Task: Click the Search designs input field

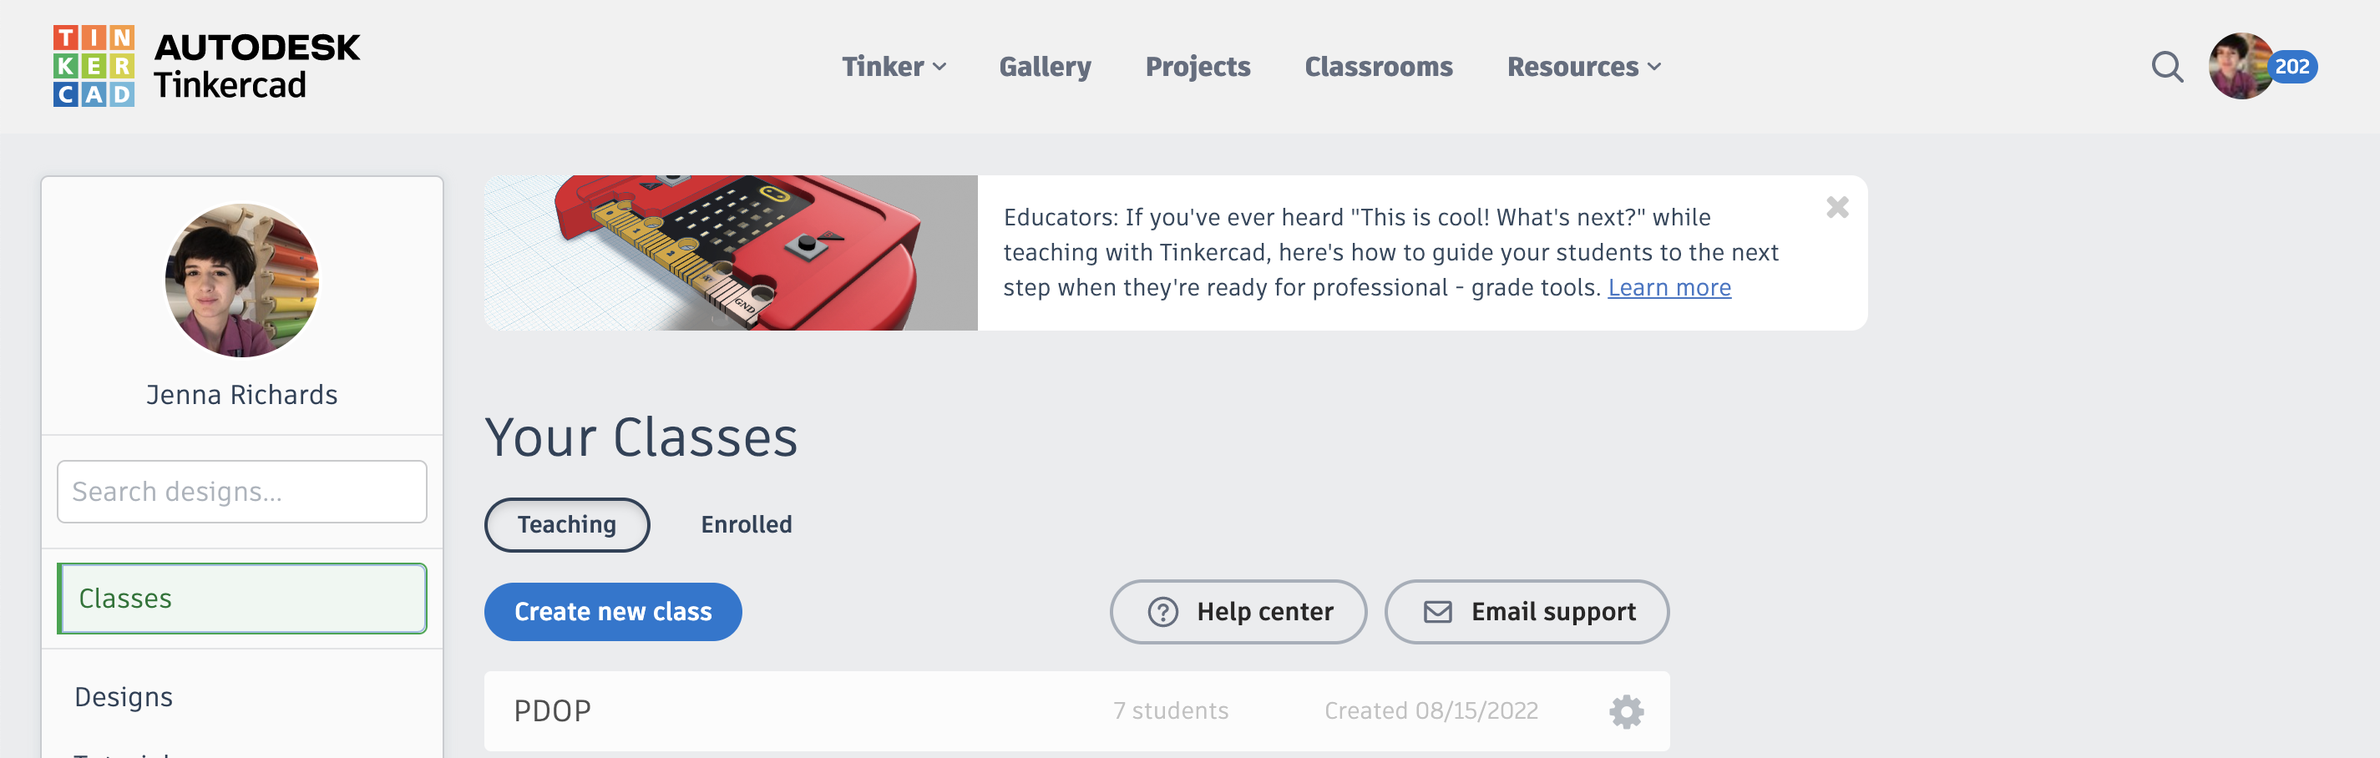Action: pos(242,492)
